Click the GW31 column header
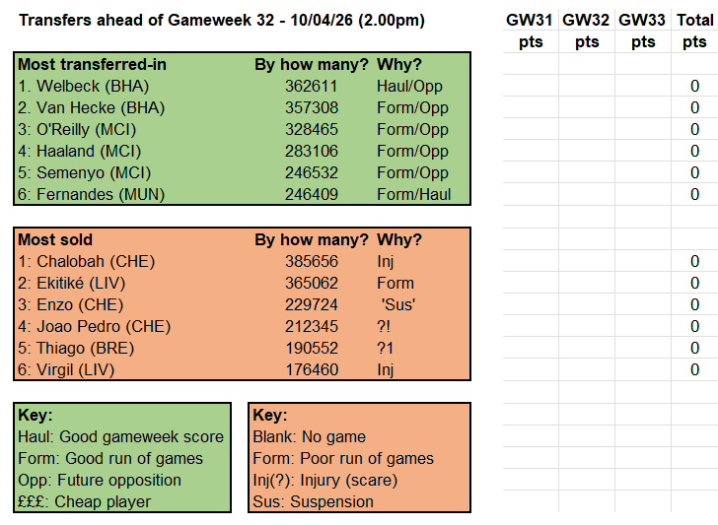The height and width of the screenshot is (525, 718). coord(530,20)
